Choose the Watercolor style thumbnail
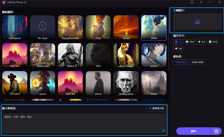The height and width of the screenshot is (137, 224). pos(42,55)
